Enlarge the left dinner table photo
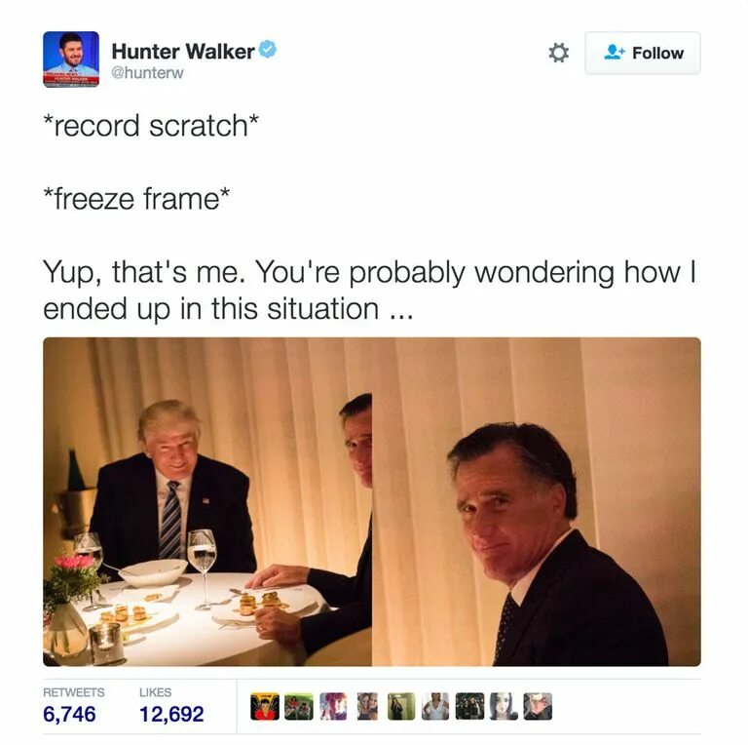 [x=207, y=501]
